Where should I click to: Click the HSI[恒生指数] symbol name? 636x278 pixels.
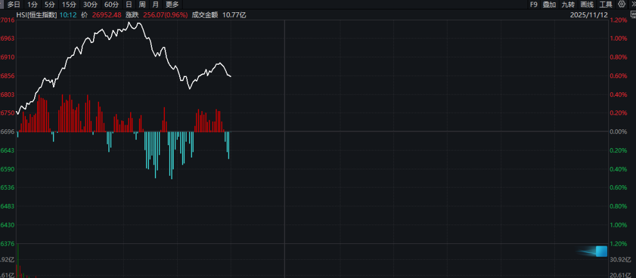(36, 15)
